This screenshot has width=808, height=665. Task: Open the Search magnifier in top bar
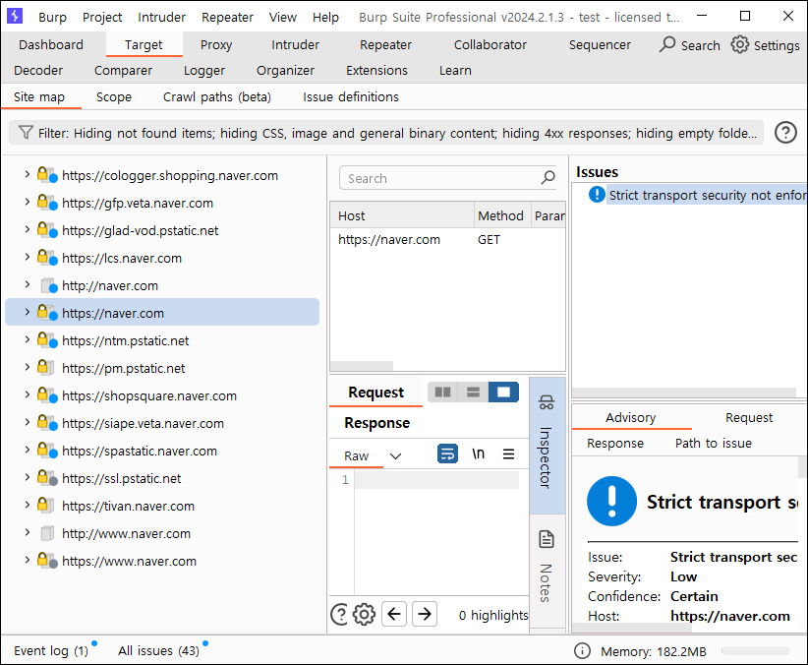tap(667, 44)
